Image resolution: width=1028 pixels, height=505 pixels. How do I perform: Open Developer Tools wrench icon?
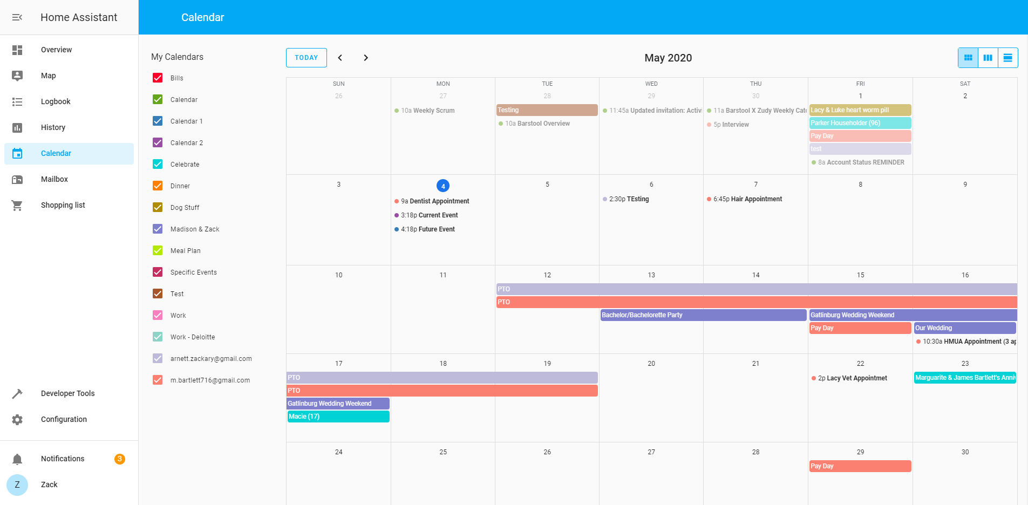17,393
